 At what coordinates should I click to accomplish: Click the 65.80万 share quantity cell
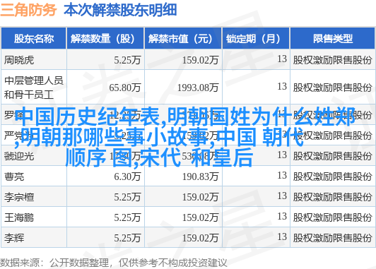125,88
